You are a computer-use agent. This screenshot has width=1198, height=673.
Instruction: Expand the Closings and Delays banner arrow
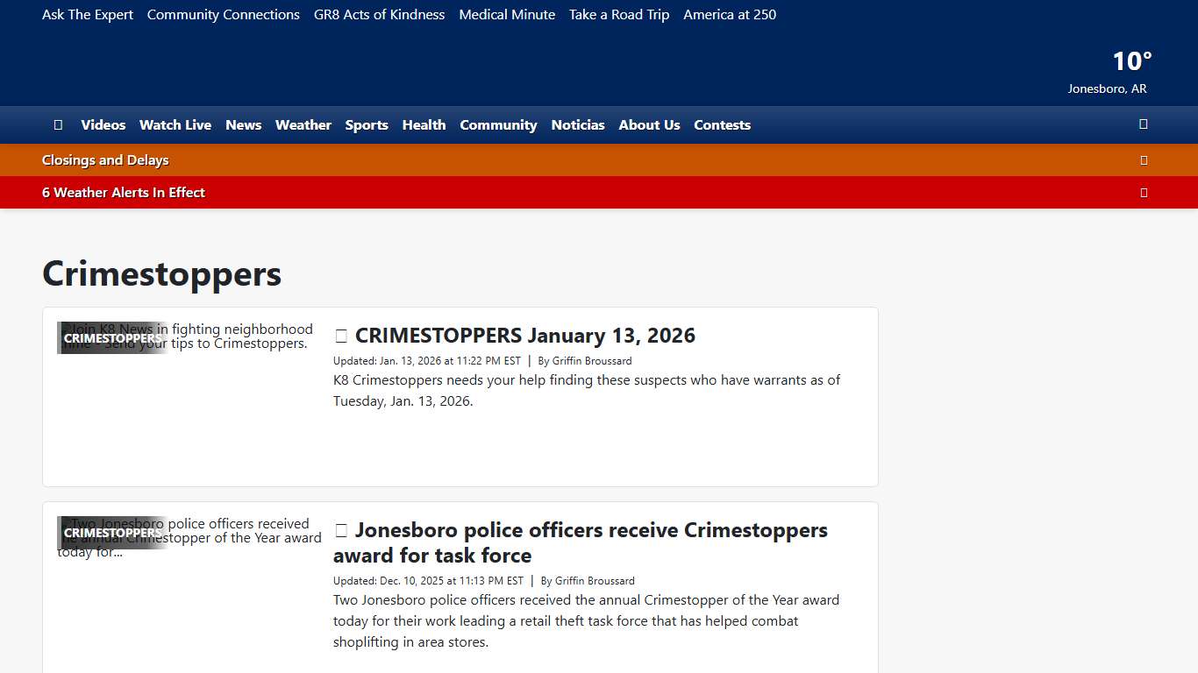coord(1144,159)
